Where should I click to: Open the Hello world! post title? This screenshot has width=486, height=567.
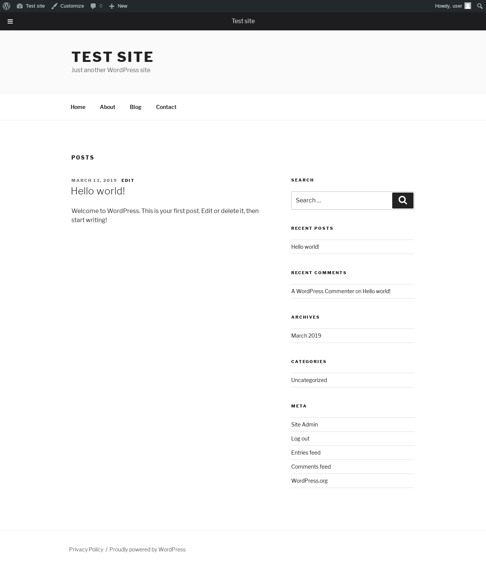[x=98, y=191]
